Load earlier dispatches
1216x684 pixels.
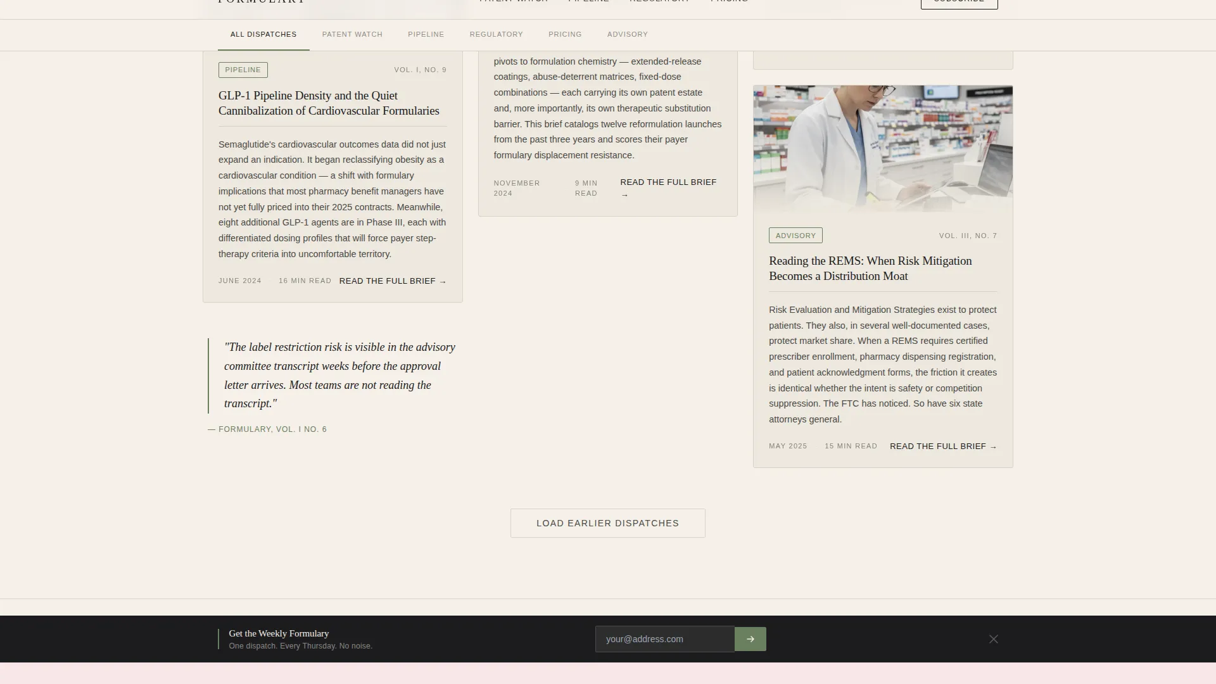pyautogui.click(x=608, y=523)
